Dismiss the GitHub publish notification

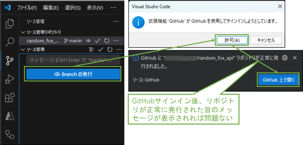295,58
